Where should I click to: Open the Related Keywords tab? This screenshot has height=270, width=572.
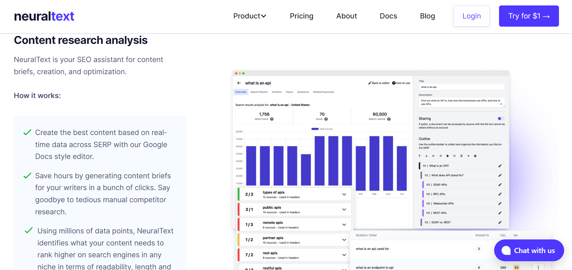click(323, 92)
